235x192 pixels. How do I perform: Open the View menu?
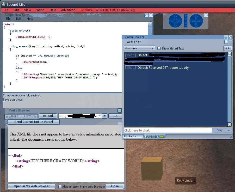coord(27,10)
